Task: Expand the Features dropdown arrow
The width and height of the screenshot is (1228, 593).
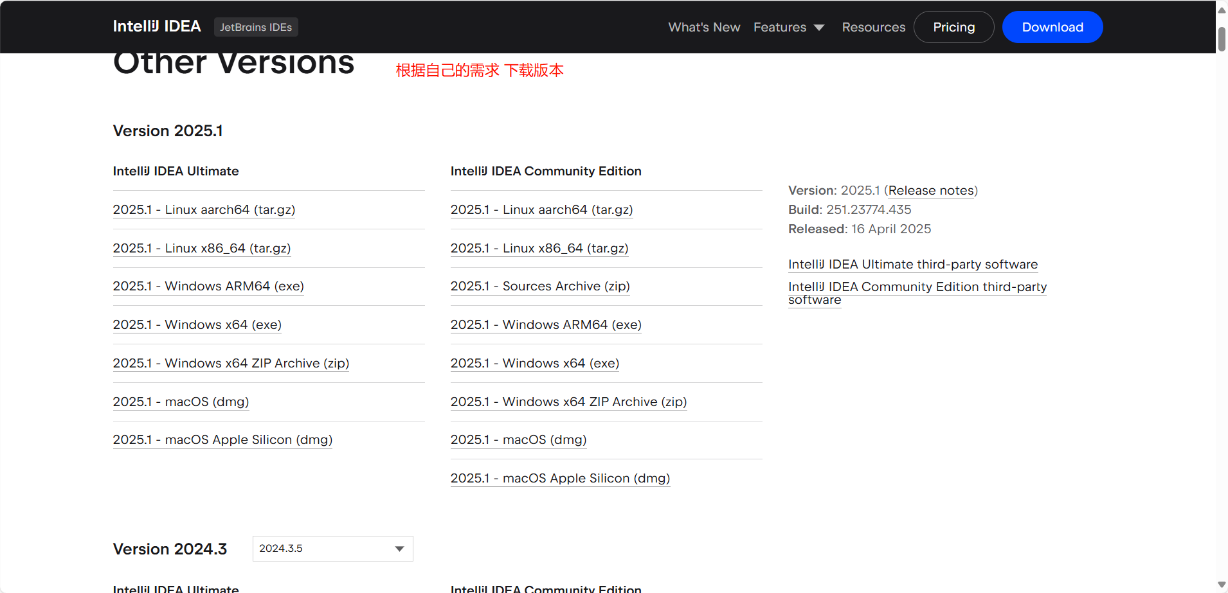Action: coord(819,28)
